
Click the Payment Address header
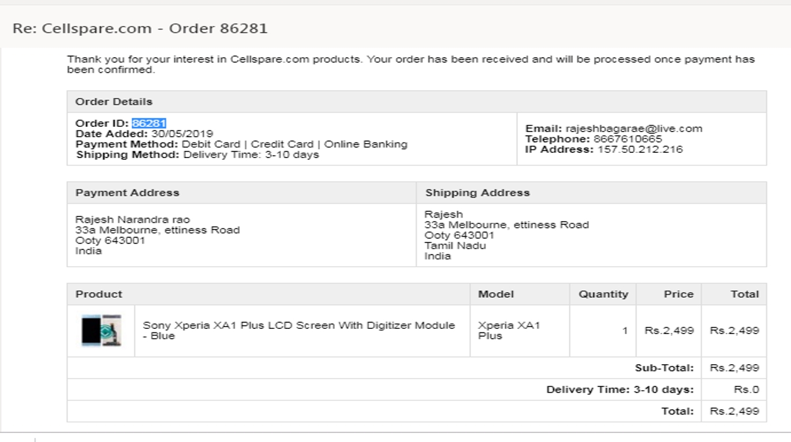click(127, 193)
